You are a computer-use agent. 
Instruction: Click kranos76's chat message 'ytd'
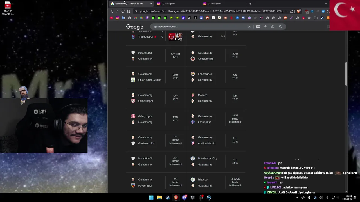click(x=280, y=163)
